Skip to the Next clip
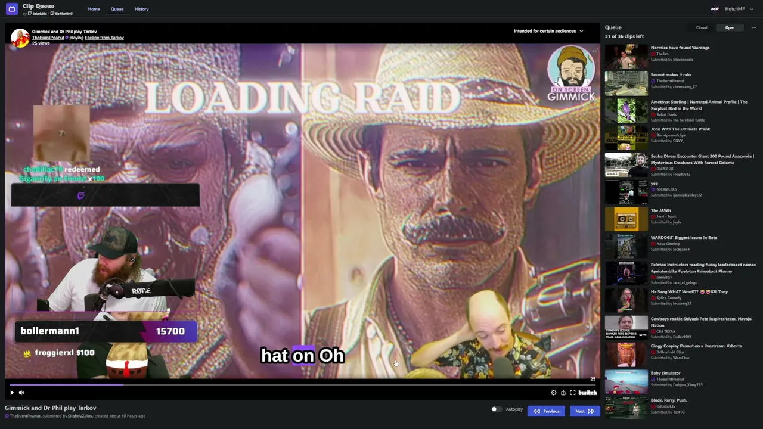The height and width of the screenshot is (429, 763). pos(585,411)
